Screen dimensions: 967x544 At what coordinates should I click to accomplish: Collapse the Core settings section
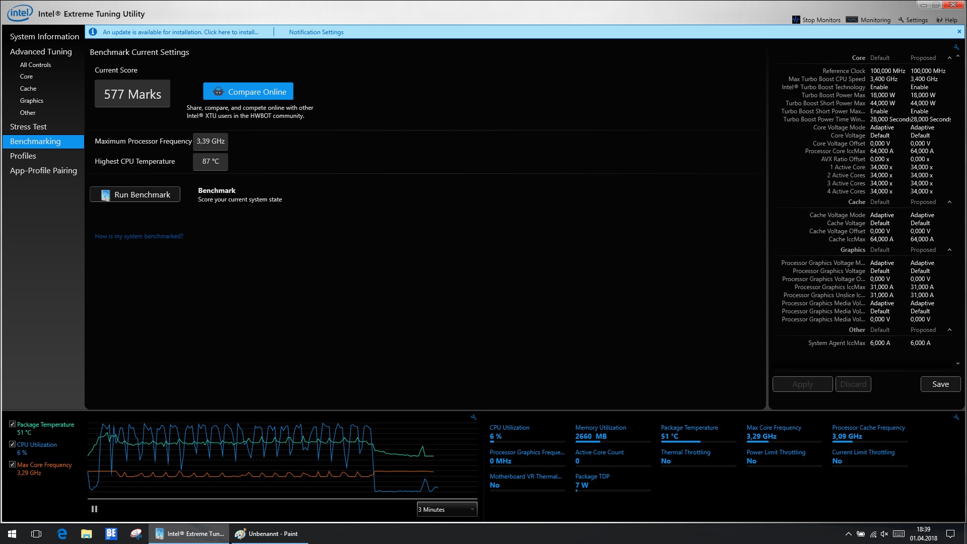click(949, 58)
